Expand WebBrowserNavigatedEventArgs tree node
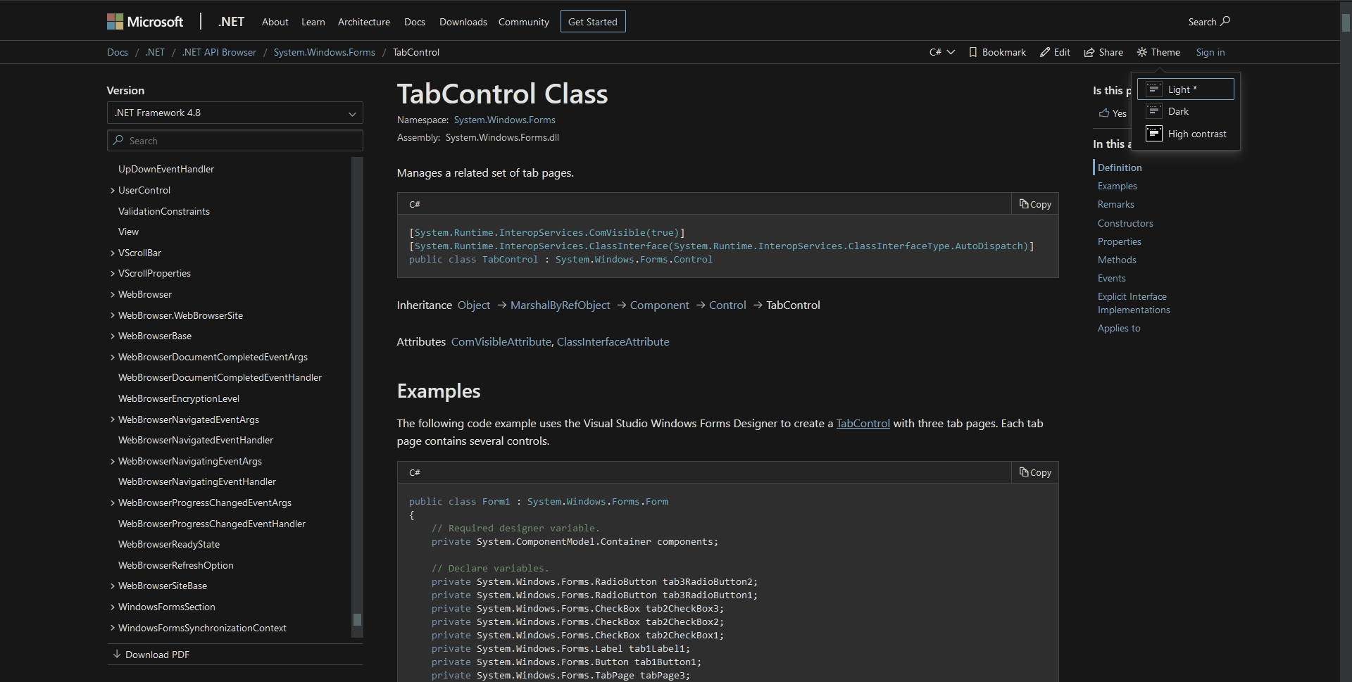1352x682 pixels. pyautogui.click(x=113, y=419)
